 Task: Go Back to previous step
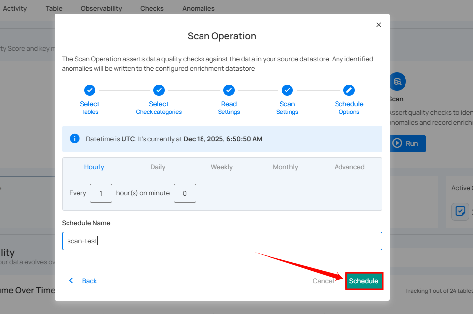pos(83,281)
